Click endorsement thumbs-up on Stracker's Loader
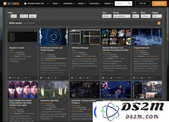The image size is (169, 122). pos(18,78)
